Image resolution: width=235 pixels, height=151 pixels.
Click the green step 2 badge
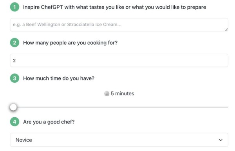[x=14, y=43]
